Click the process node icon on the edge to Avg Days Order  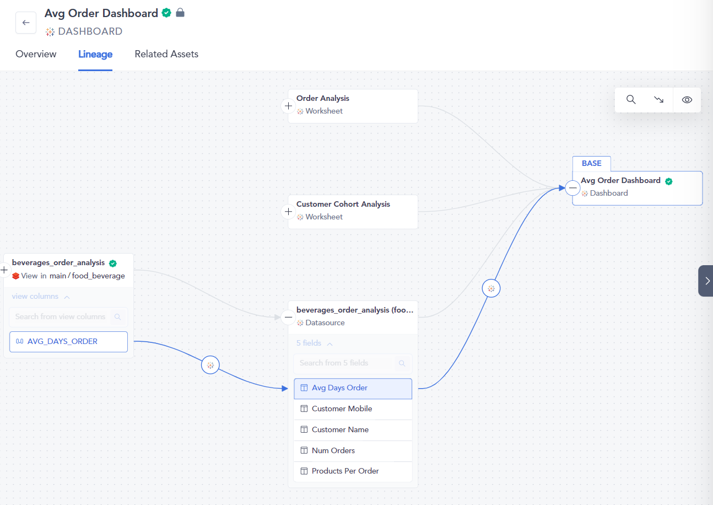tap(210, 364)
